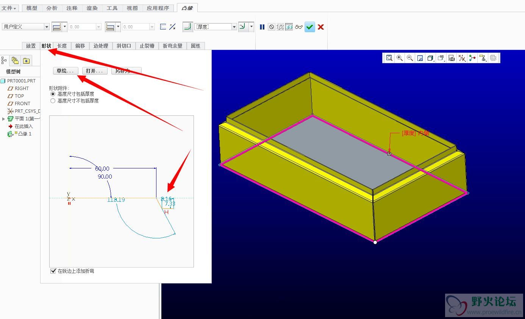Open the 止裂槽 relief panel tab
This screenshot has height=319, width=525.
(147, 46)
